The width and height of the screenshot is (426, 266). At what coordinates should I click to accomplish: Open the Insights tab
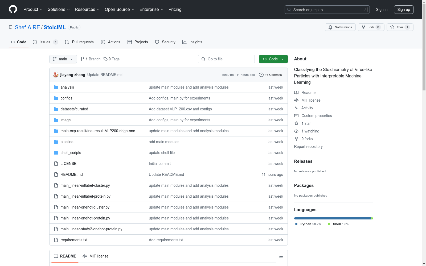(192, 42)
